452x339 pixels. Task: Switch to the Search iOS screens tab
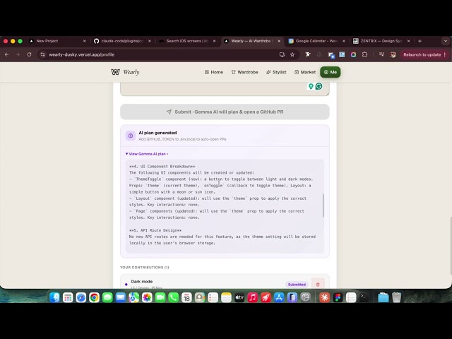(187, 41)
